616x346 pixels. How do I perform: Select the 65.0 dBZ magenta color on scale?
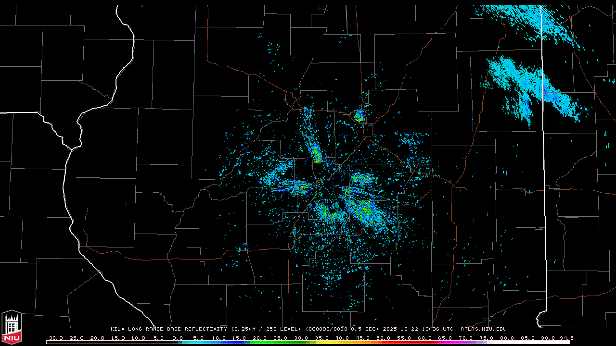click(x=445, y=342)
